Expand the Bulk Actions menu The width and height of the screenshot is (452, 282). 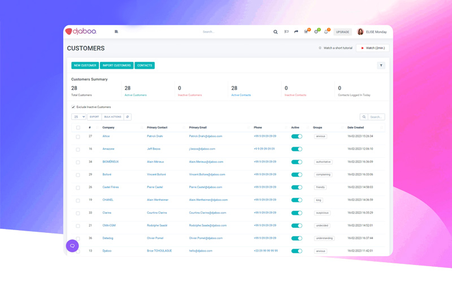(x=112, y=117)
